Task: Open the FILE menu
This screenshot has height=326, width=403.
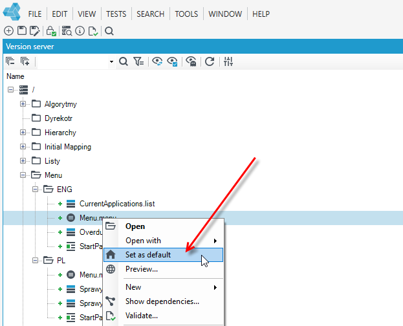Action: 35,14
